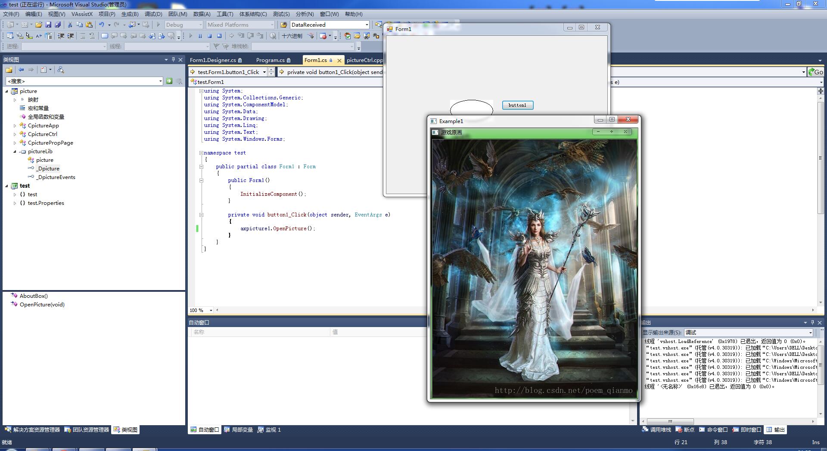827x451 pixels.
Task: Switch to the Program.cs tab
Action: coord(273,60)
